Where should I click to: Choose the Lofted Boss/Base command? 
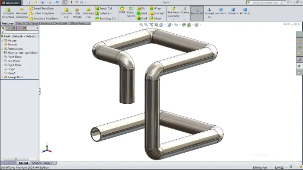point(42,13)
